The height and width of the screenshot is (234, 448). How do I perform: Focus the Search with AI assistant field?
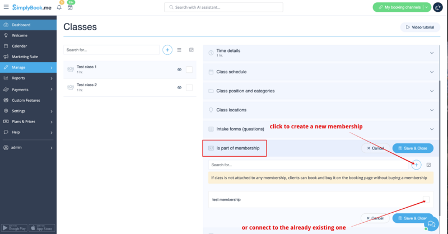click(x=223, y=7)
